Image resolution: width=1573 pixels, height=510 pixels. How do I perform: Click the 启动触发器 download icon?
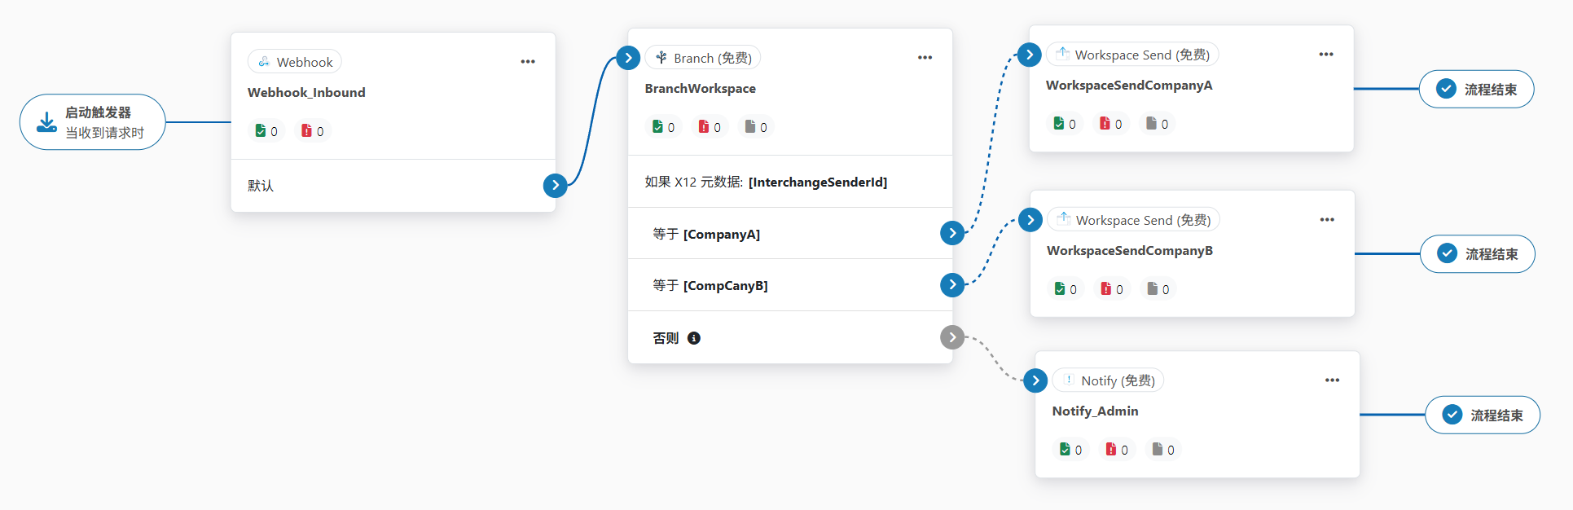[47, 122]
